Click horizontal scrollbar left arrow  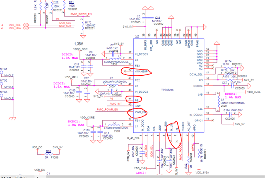click(x=38, y=177)
